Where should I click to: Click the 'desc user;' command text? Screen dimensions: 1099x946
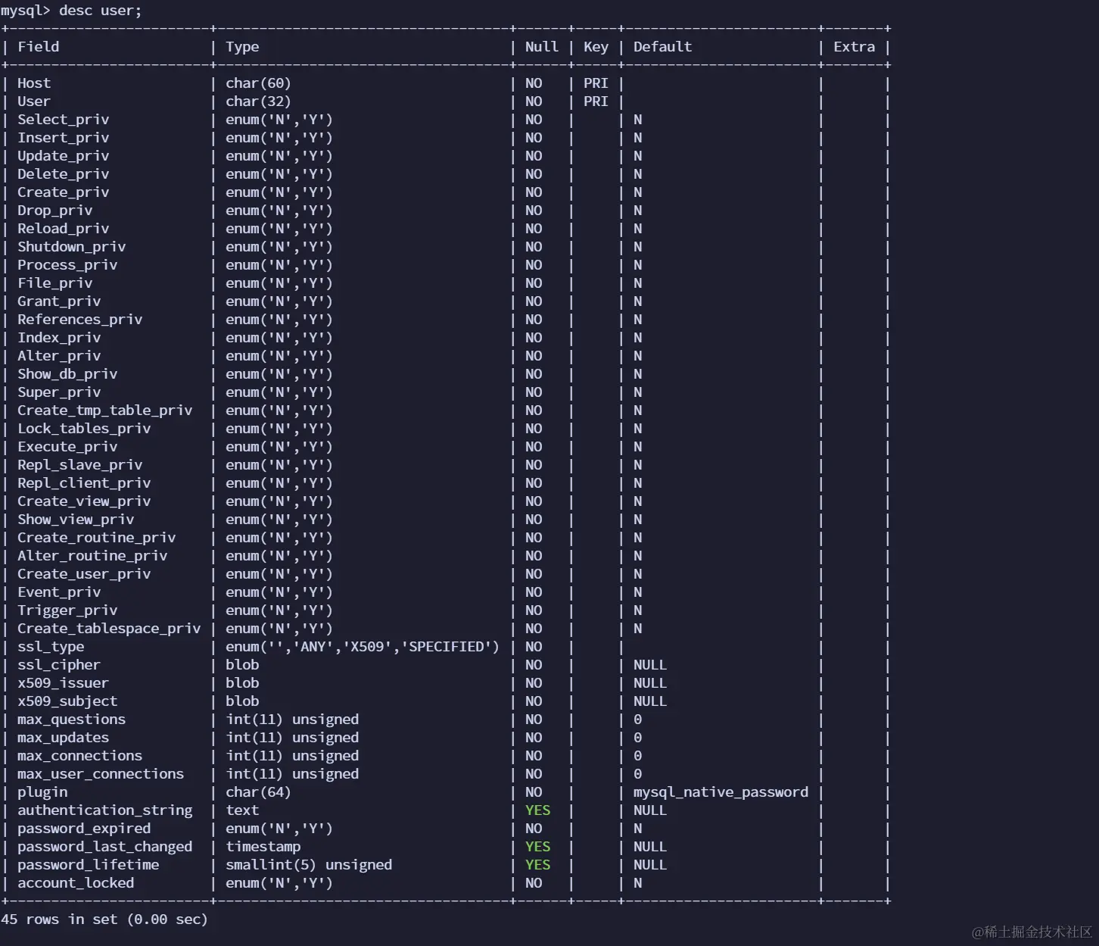[100, 11]
